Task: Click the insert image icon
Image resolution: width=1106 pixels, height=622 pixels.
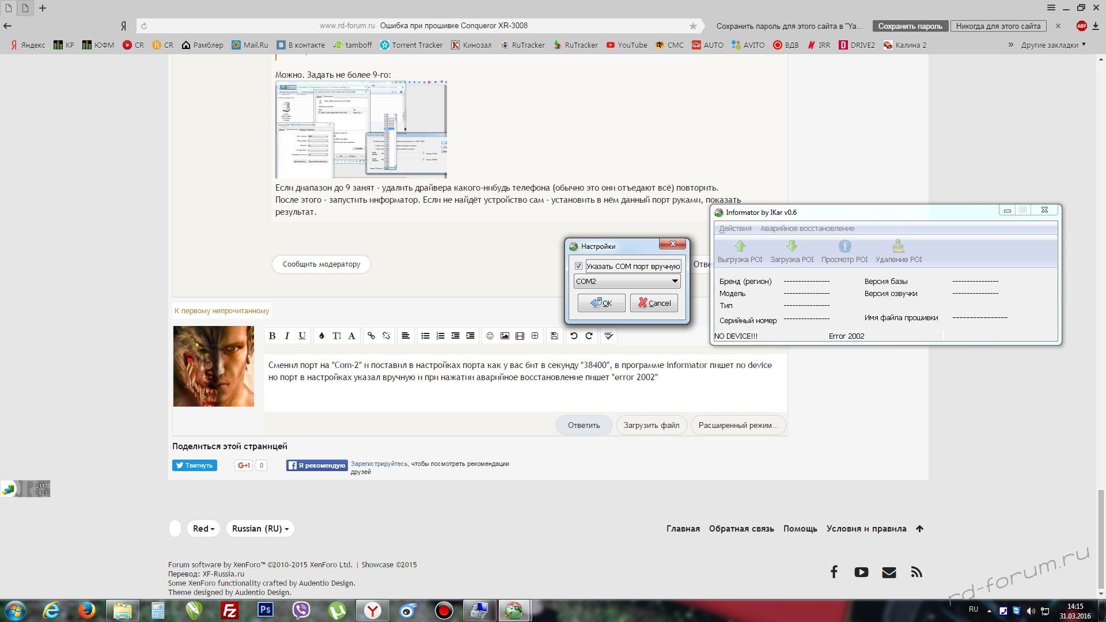Action: (x=505, y=336)
